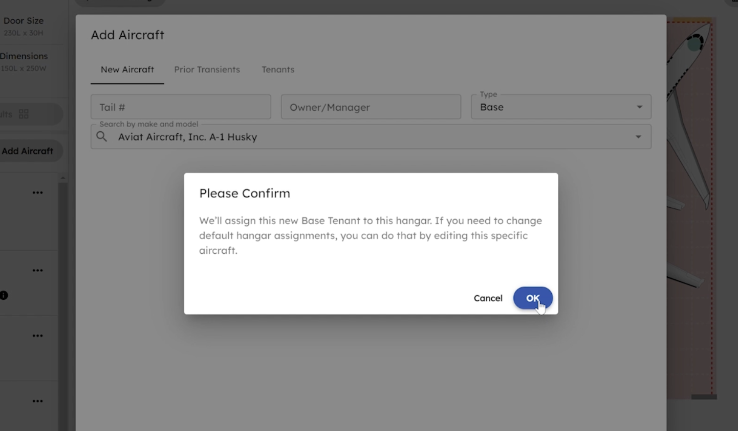Click the black info icon in sidebar

[4, 295]
